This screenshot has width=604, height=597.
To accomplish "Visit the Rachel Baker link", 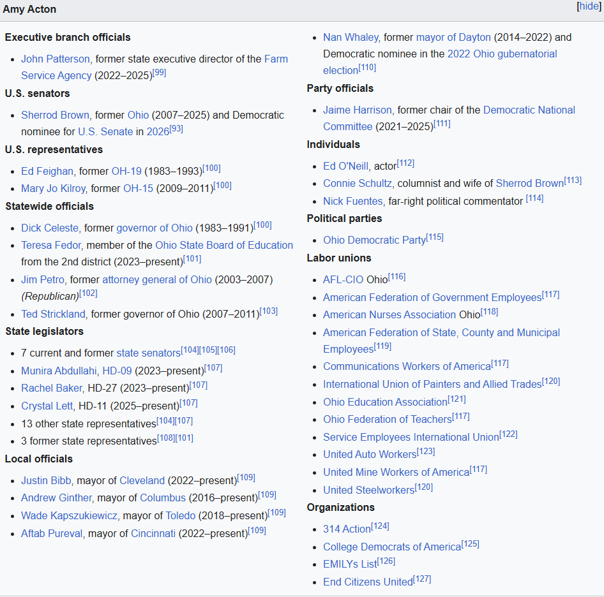I will tap(52, 388).
